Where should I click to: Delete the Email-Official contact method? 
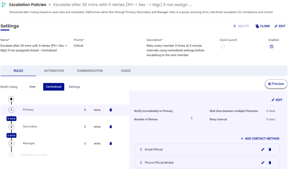pyautogui.click(x=270, y=150)
